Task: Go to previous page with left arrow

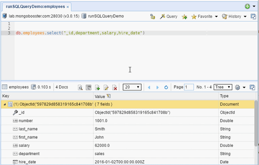Action: point(149,87)
